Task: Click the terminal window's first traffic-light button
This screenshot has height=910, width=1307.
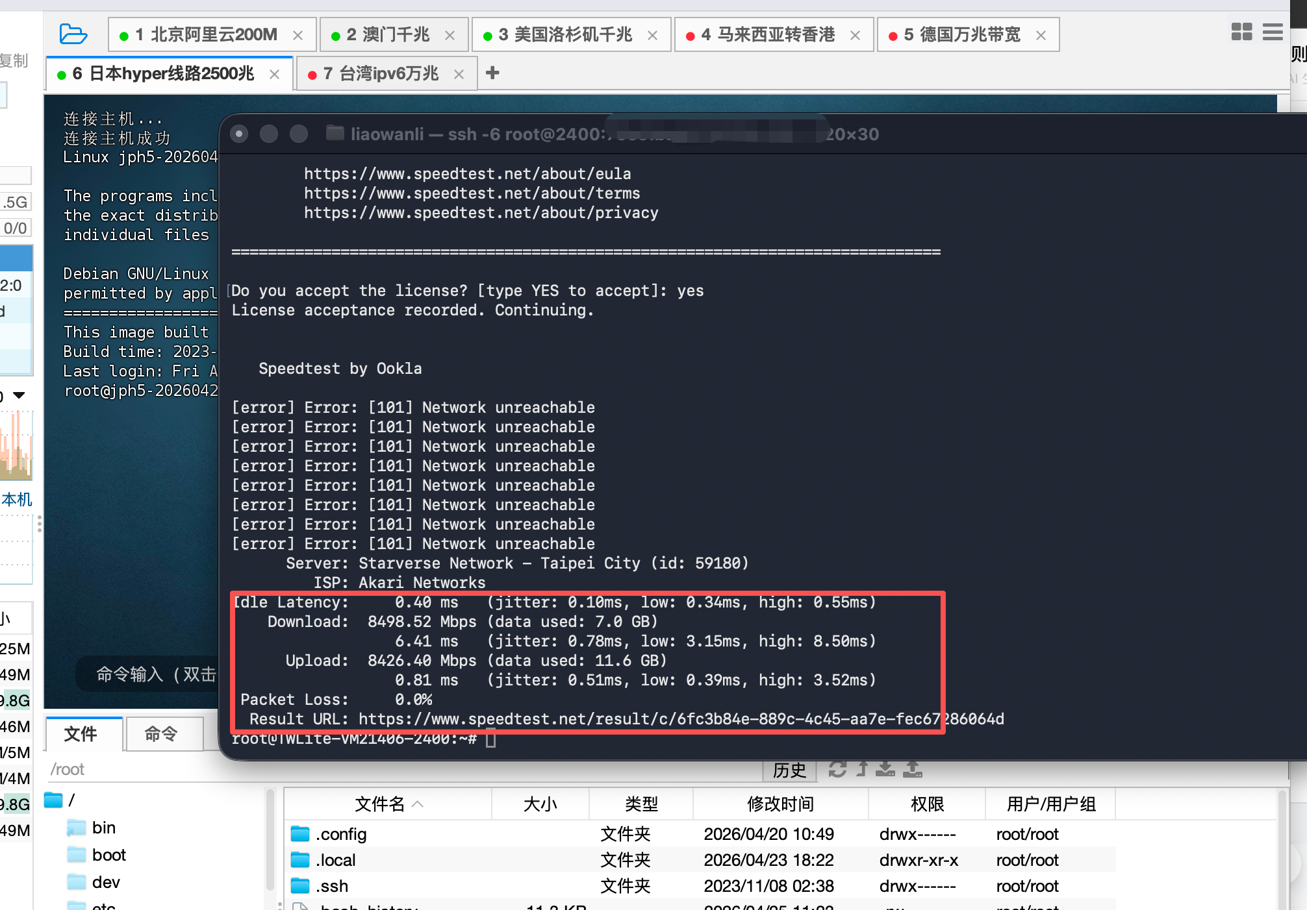Action: click(239, 134)
